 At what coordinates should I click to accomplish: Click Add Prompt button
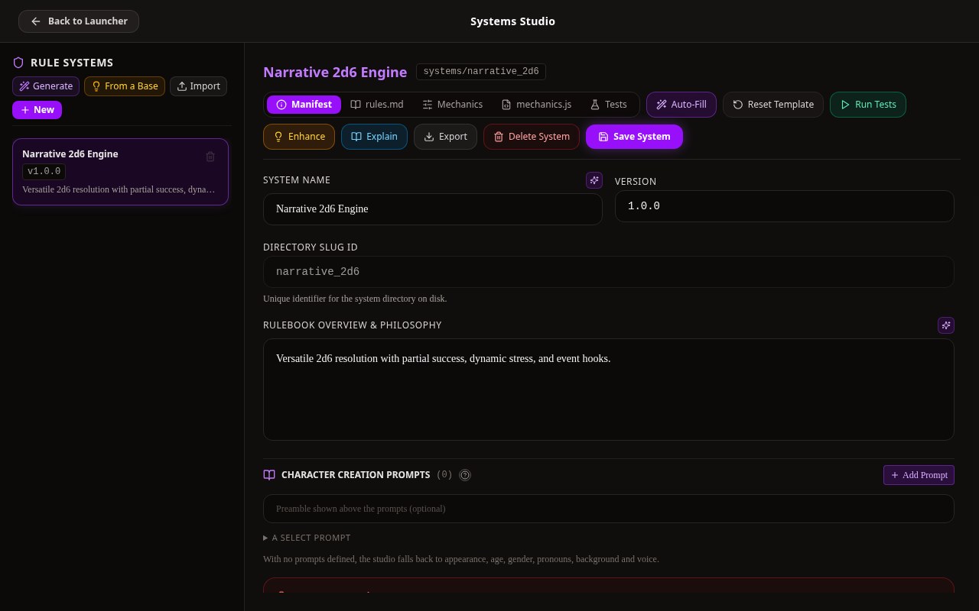[x=919, y=475]
